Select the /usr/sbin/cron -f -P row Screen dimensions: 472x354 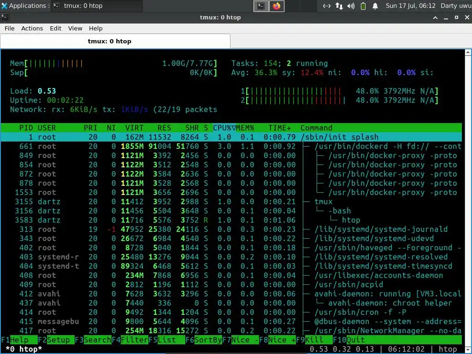[231, 312]
